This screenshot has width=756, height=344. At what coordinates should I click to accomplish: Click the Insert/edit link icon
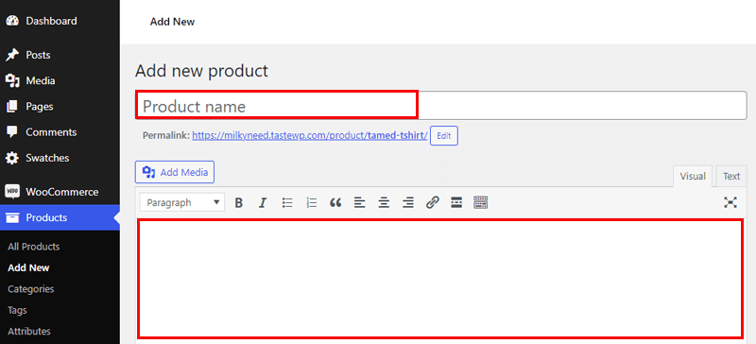433,203
